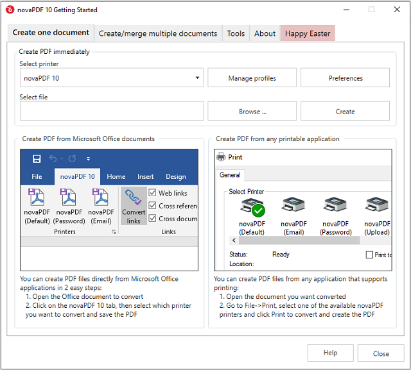Open the About tab

[x=265, y=33]
